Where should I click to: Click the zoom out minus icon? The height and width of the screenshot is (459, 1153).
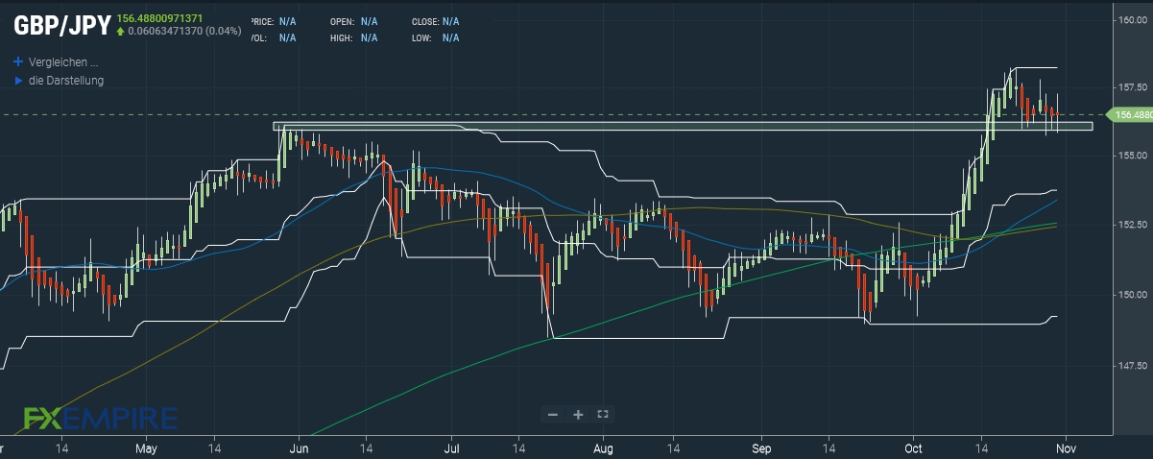click(552, 414)
